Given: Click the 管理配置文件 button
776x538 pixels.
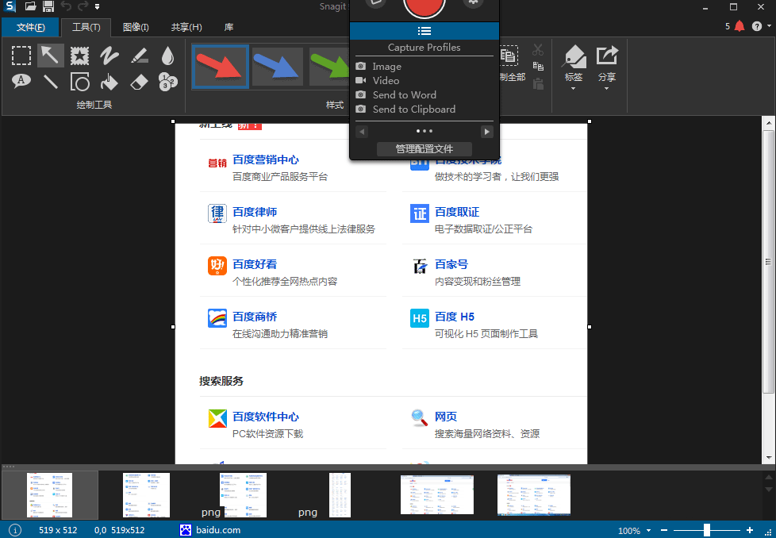Looking at the screenshot, I should tap(424, 149).
